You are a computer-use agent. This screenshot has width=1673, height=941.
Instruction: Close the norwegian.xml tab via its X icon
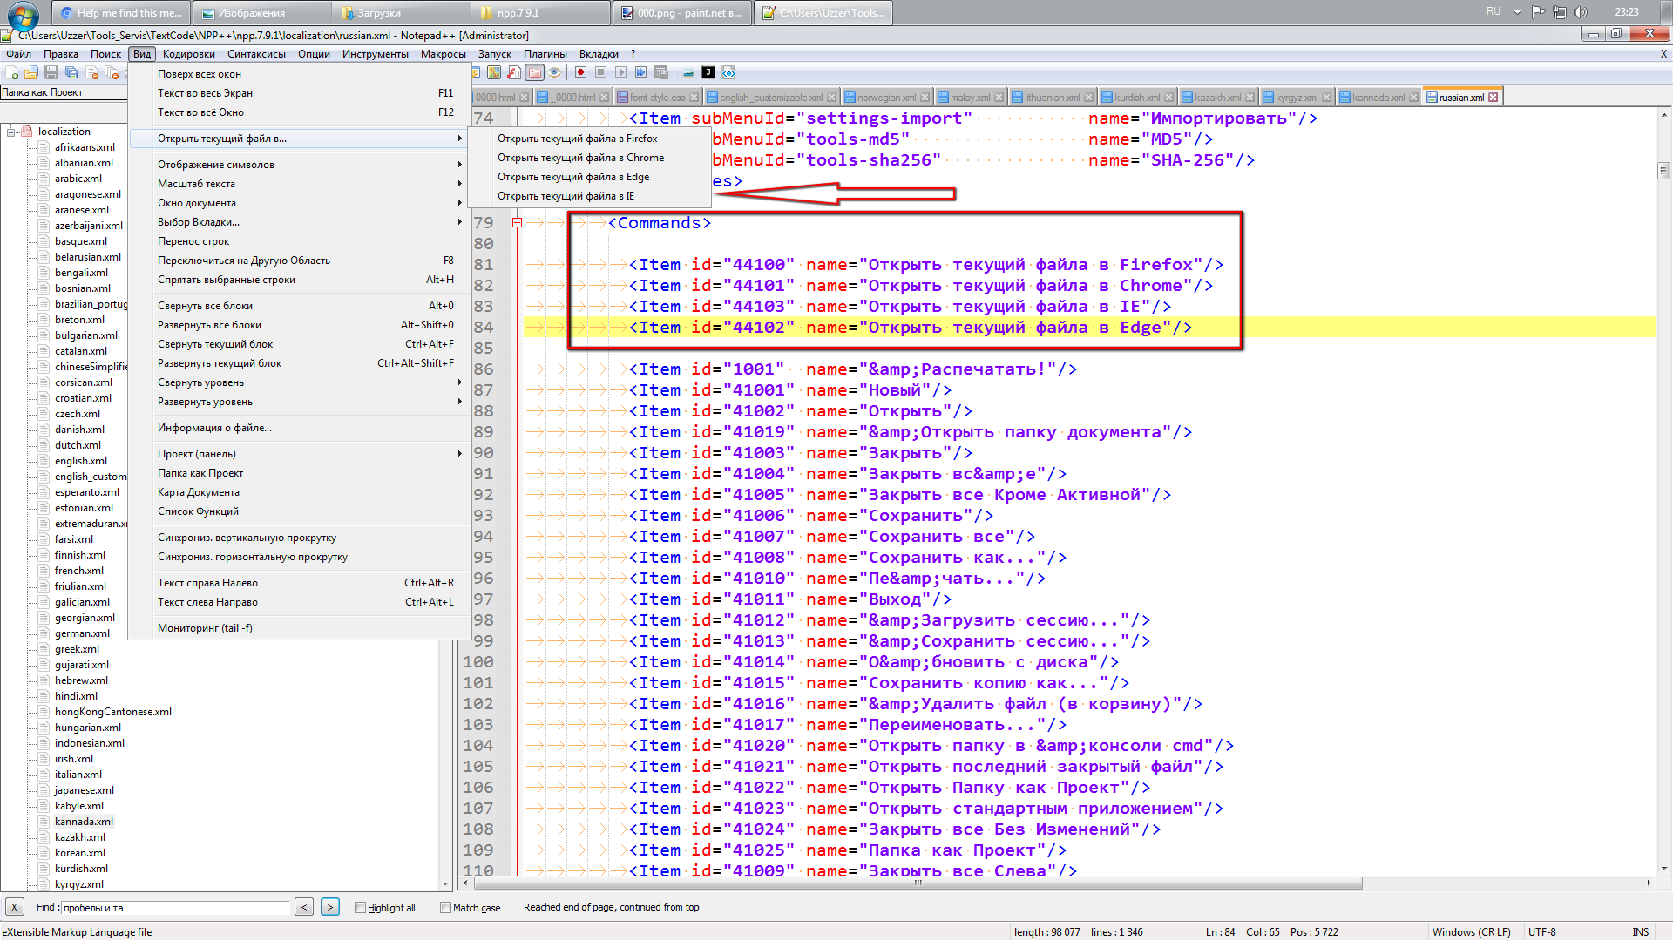point(925,98)
